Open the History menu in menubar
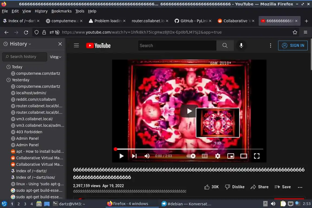312x208 pixels. (41, 11)
